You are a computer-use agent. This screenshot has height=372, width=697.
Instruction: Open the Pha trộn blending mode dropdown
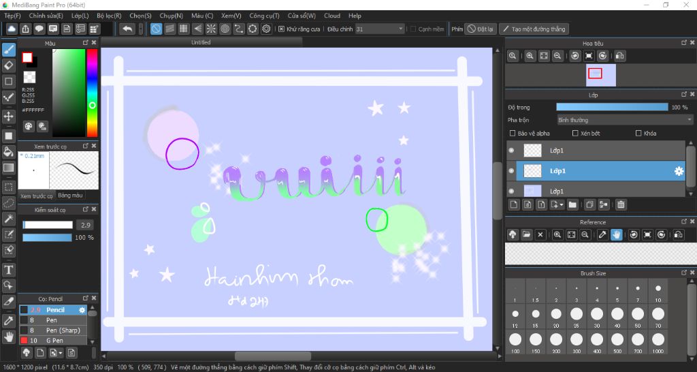[625, 120]
